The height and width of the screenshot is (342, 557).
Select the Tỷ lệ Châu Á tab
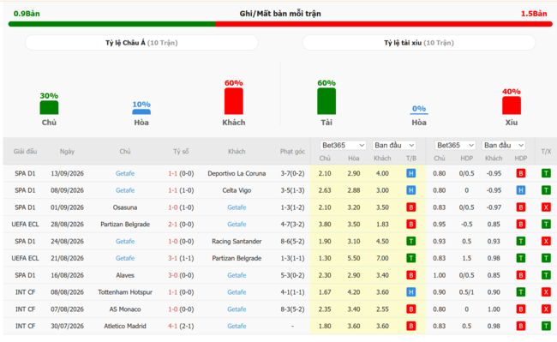tap(141, 43)
